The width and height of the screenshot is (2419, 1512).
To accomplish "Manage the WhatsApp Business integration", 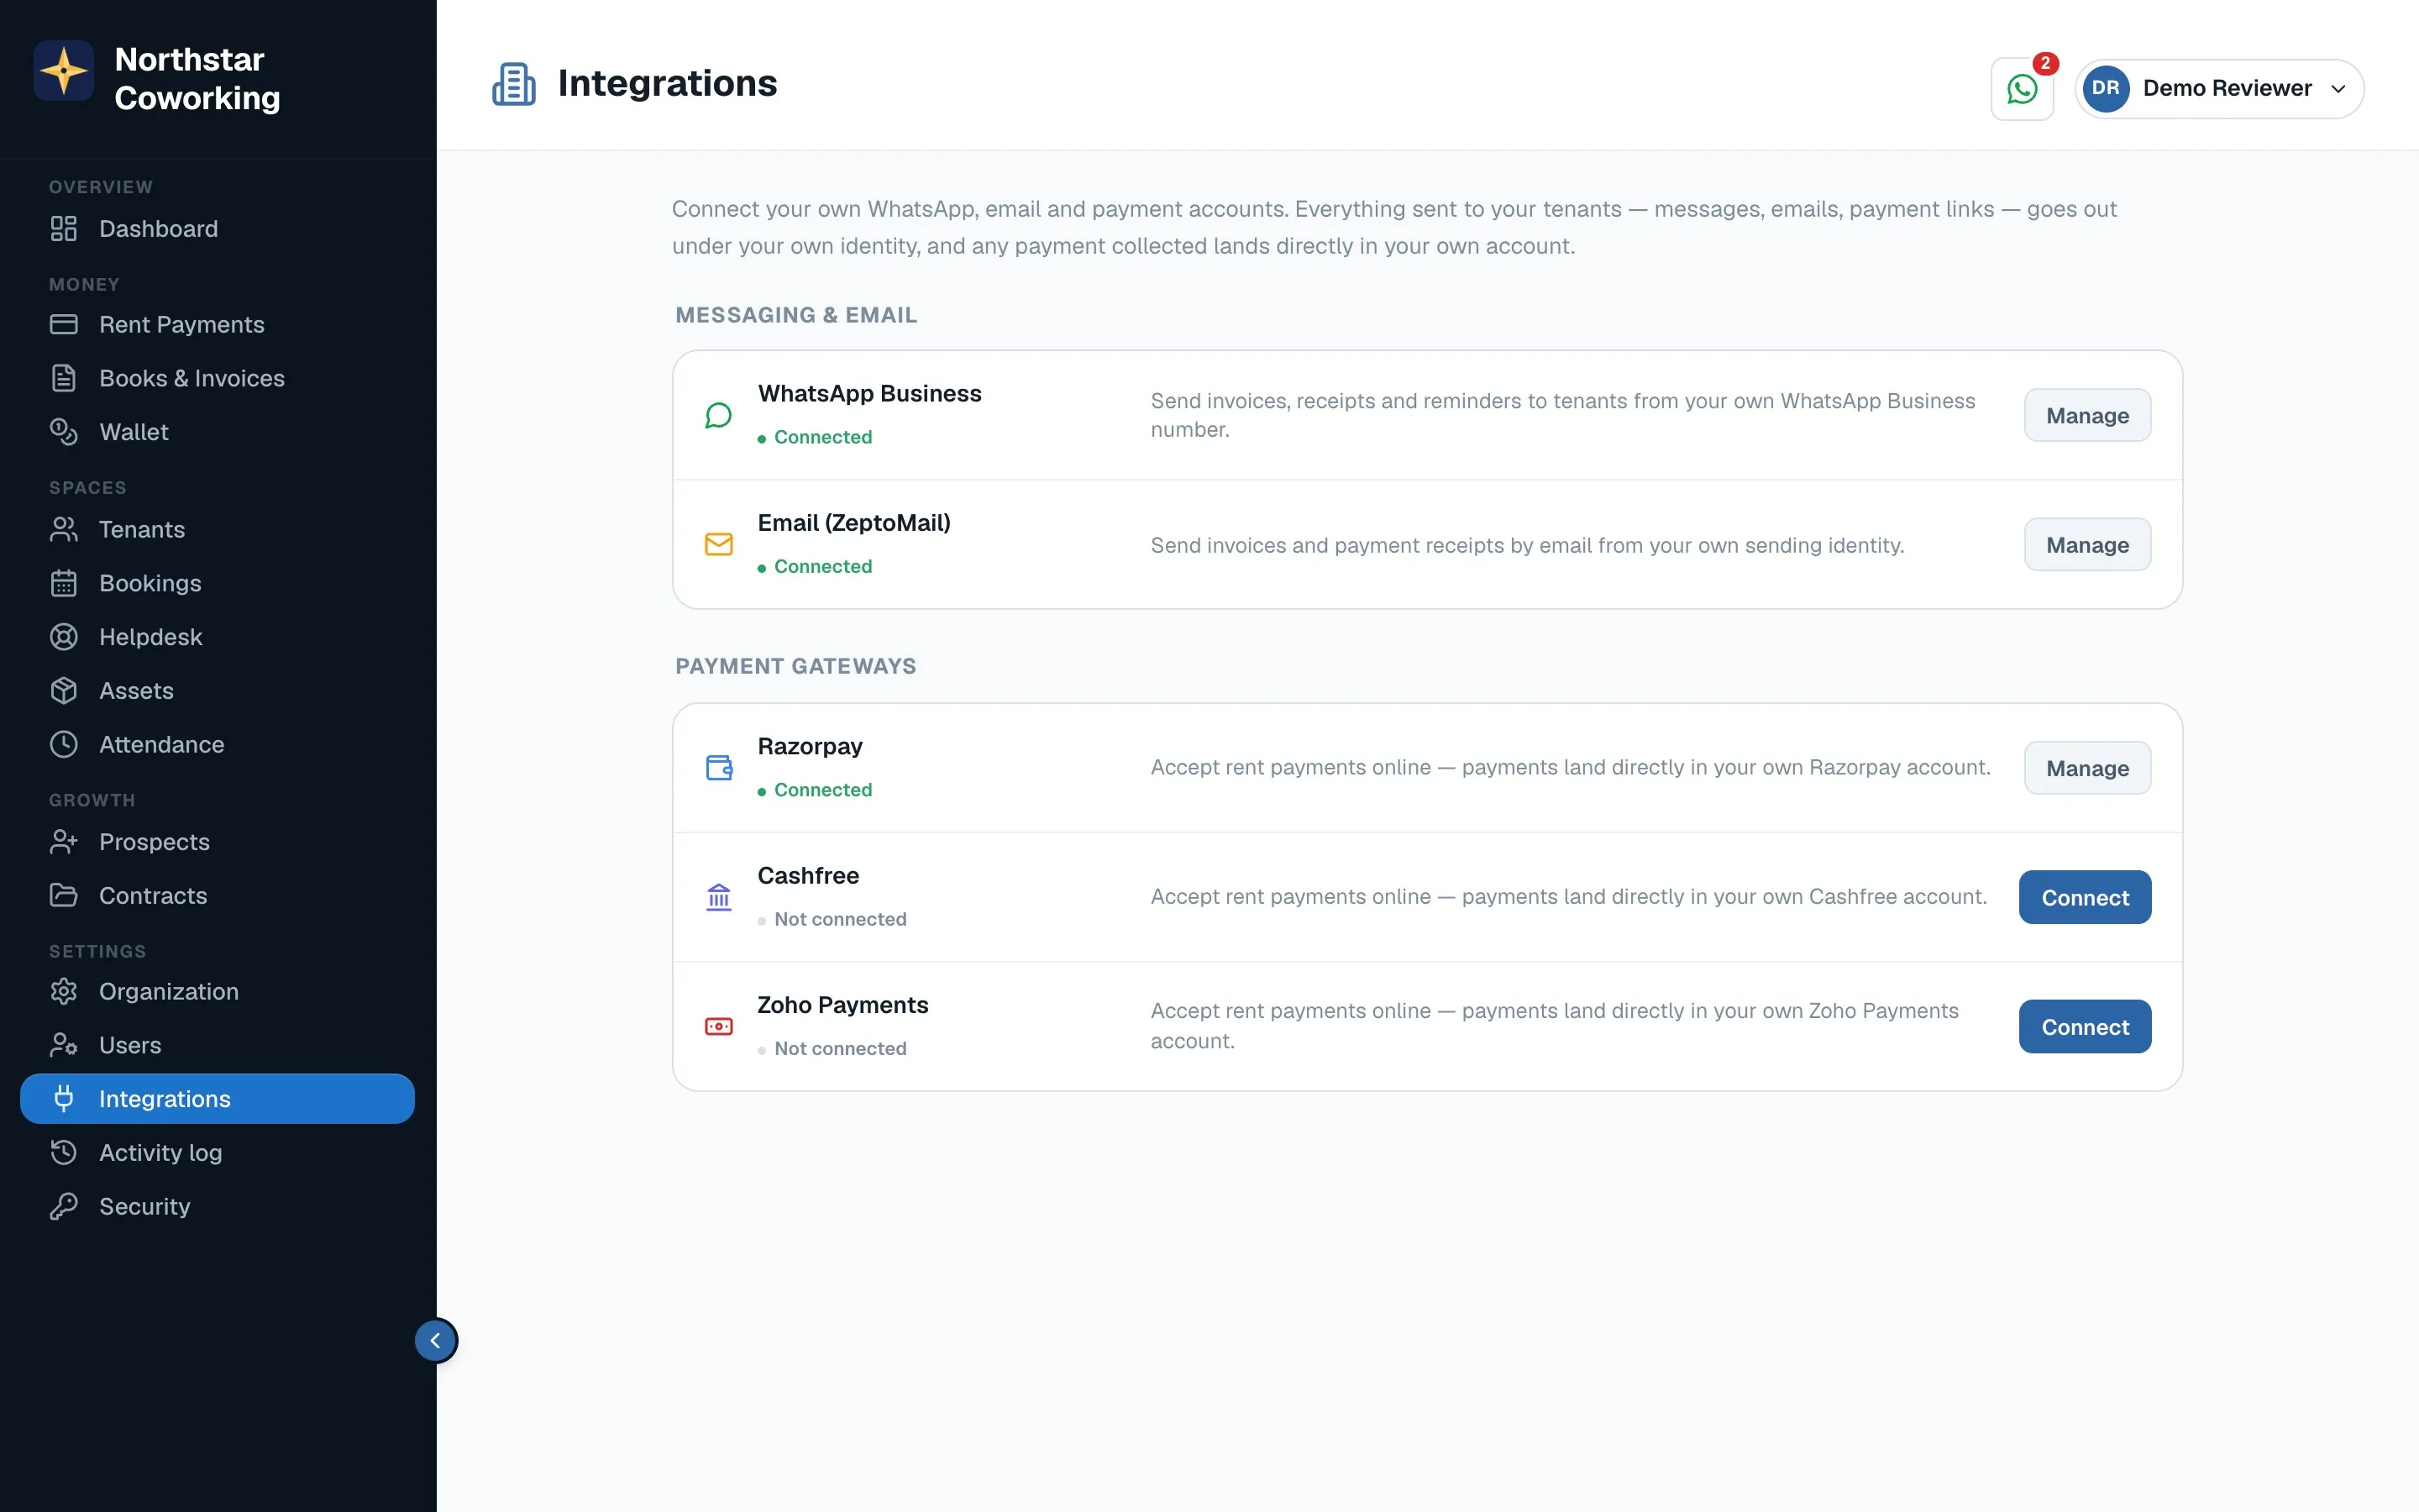I will pos(2087,415).
